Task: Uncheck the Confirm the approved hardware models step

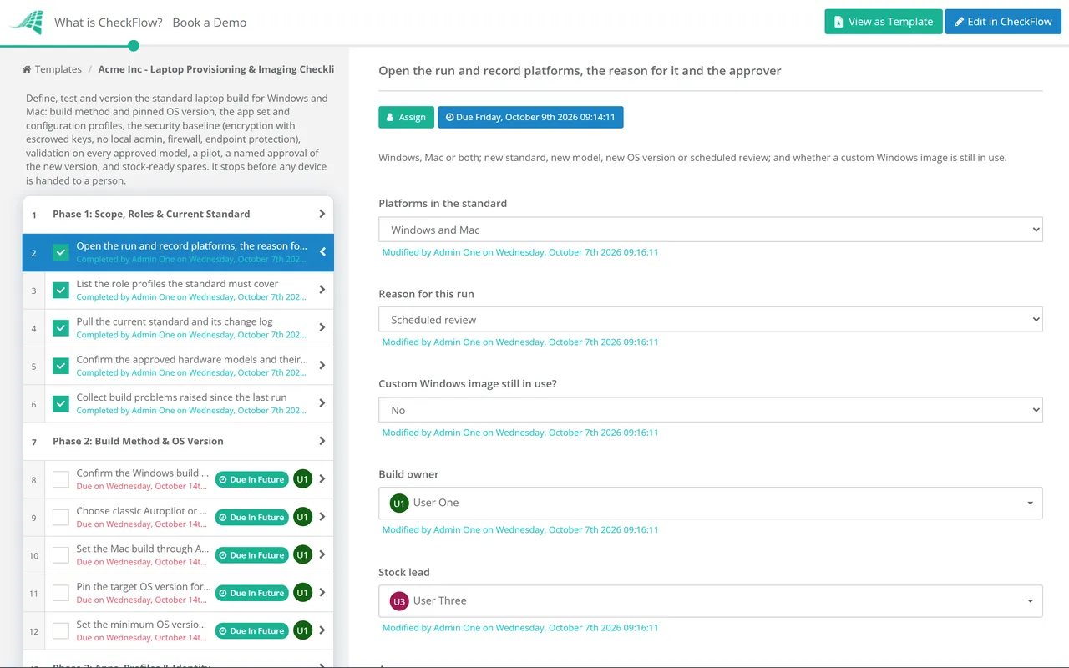Action: tap(61, 366)
